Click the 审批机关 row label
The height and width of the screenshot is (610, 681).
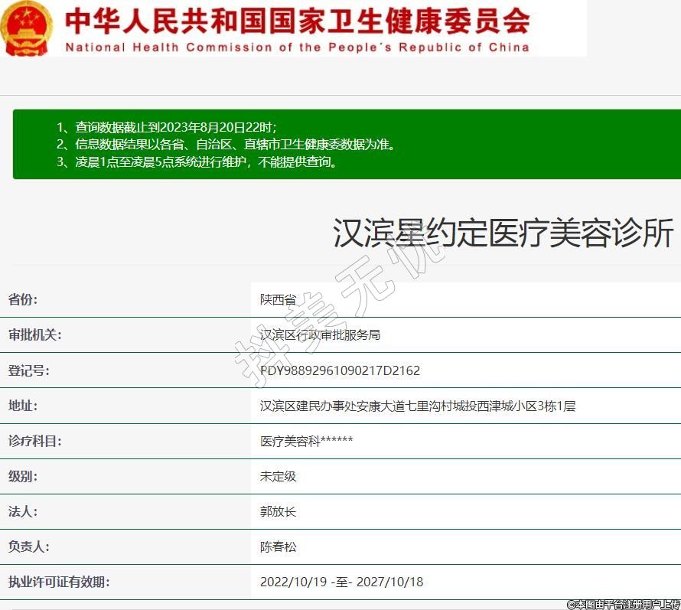click(34, 334)
